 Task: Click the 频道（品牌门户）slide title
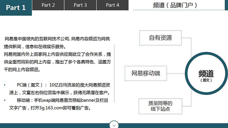(x=175, y=5)
